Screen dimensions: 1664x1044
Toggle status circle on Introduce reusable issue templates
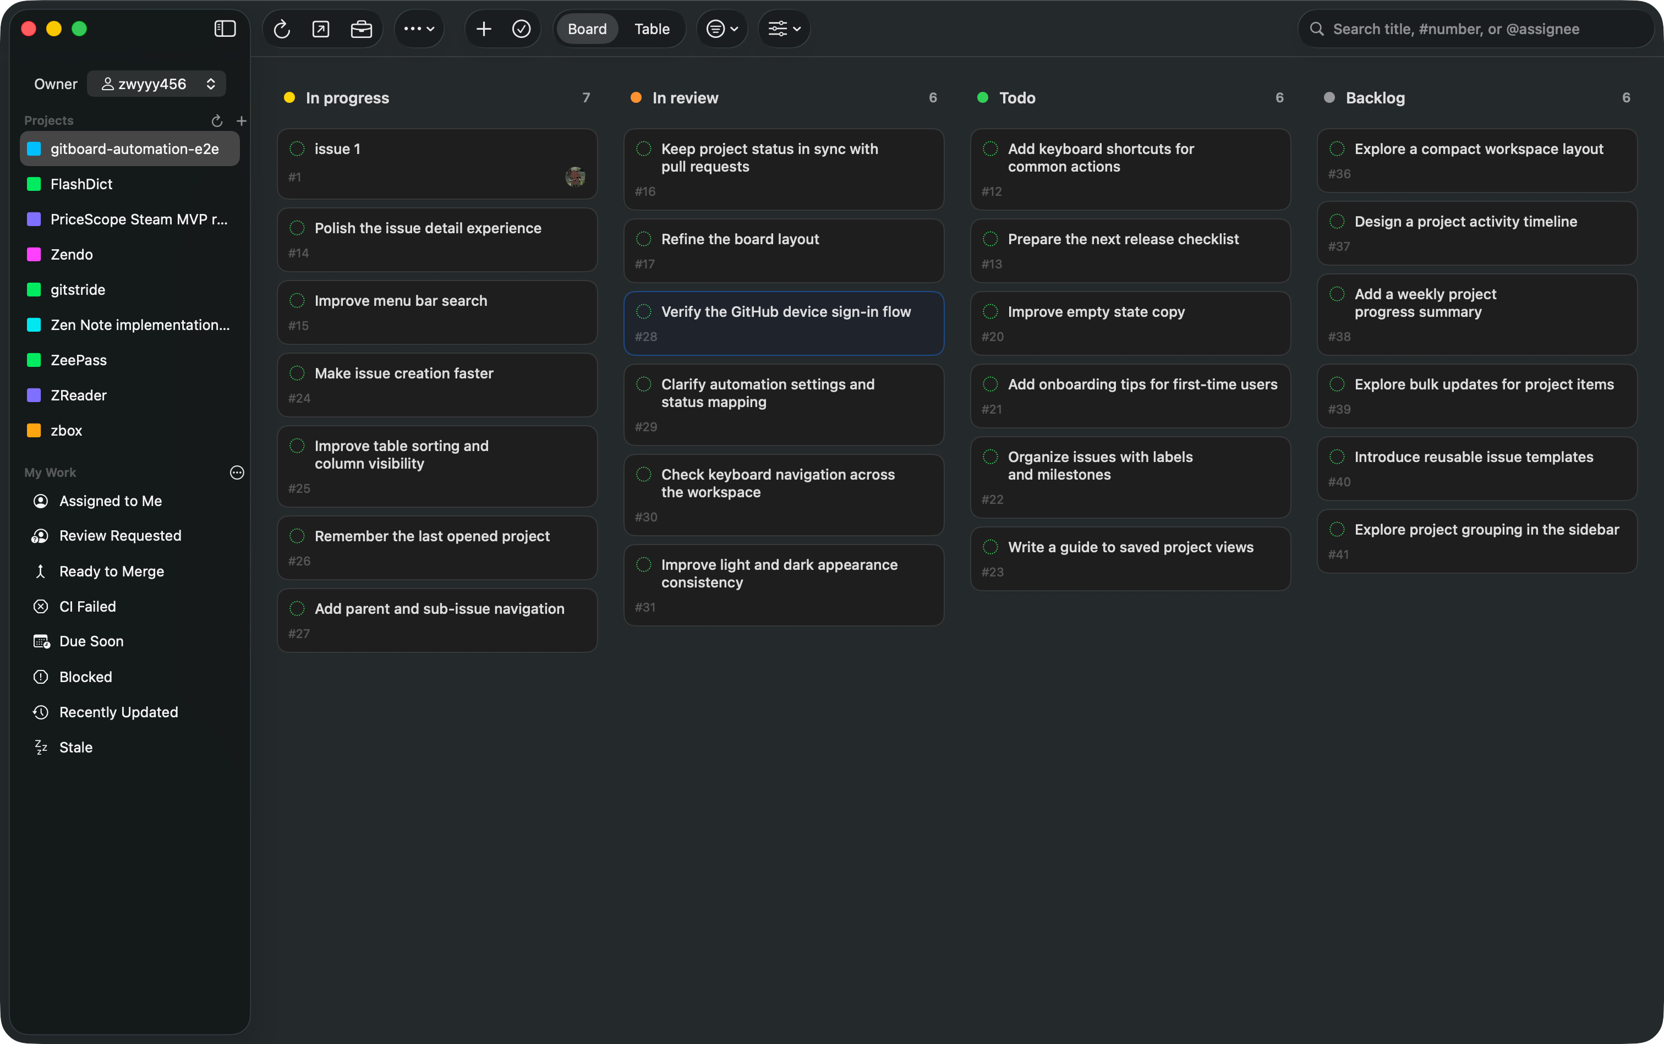tap(1337, 457)
